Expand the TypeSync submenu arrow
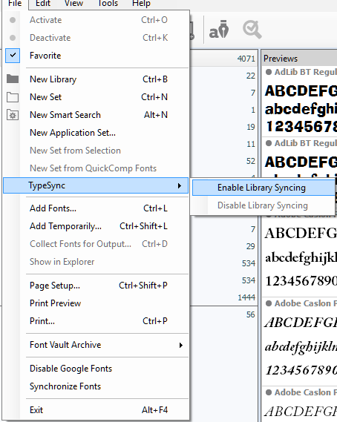 pos(180,185)
